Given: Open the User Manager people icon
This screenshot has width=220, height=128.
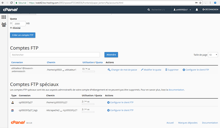Looking at the screenshot, I should (4, 25).
